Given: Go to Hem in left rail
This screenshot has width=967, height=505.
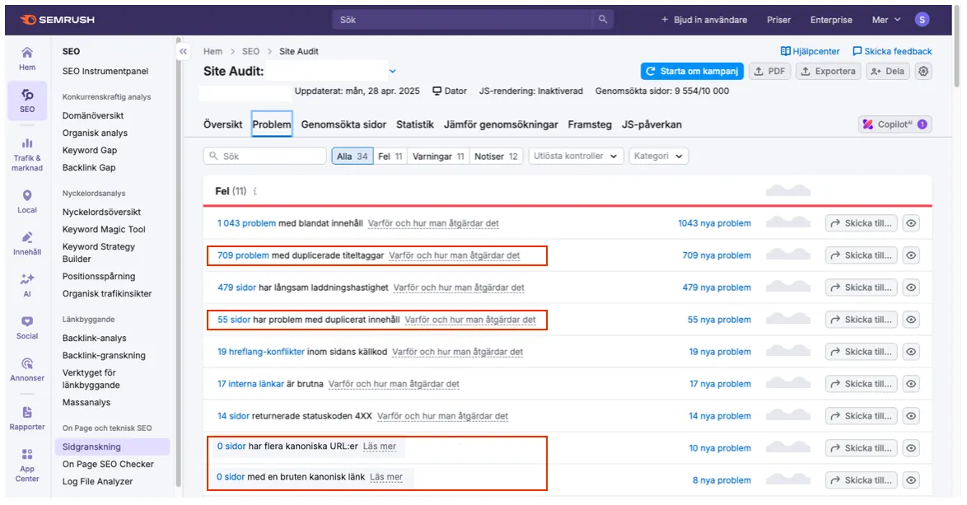Looking at the screenshot, I should point(27,58).
